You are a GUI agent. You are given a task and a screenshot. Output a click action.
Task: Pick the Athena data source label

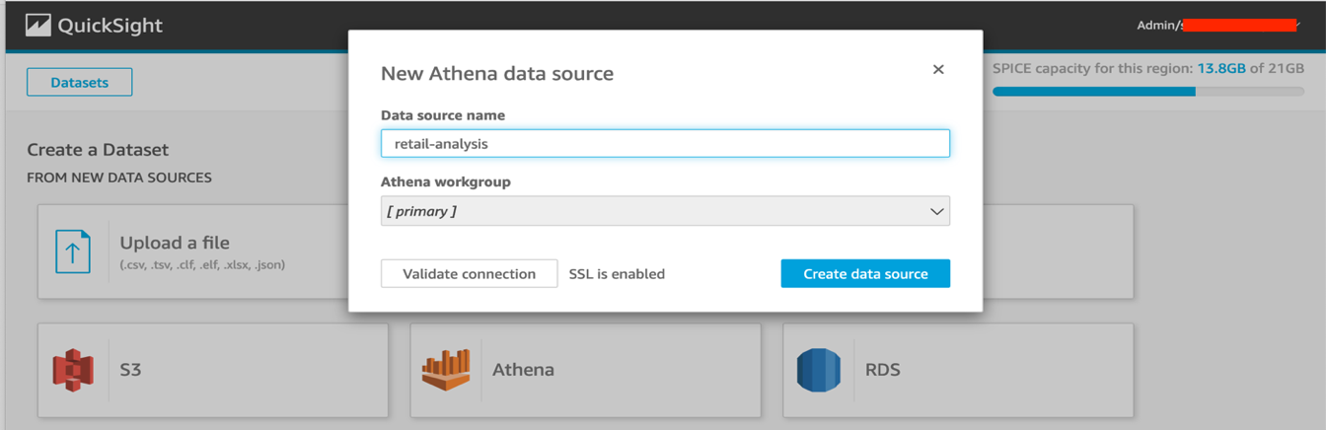pyautogui.click(x=523, y=370)
